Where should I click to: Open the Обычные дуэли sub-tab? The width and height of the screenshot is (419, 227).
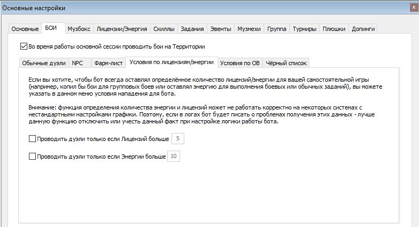click(x=44, y=63)
